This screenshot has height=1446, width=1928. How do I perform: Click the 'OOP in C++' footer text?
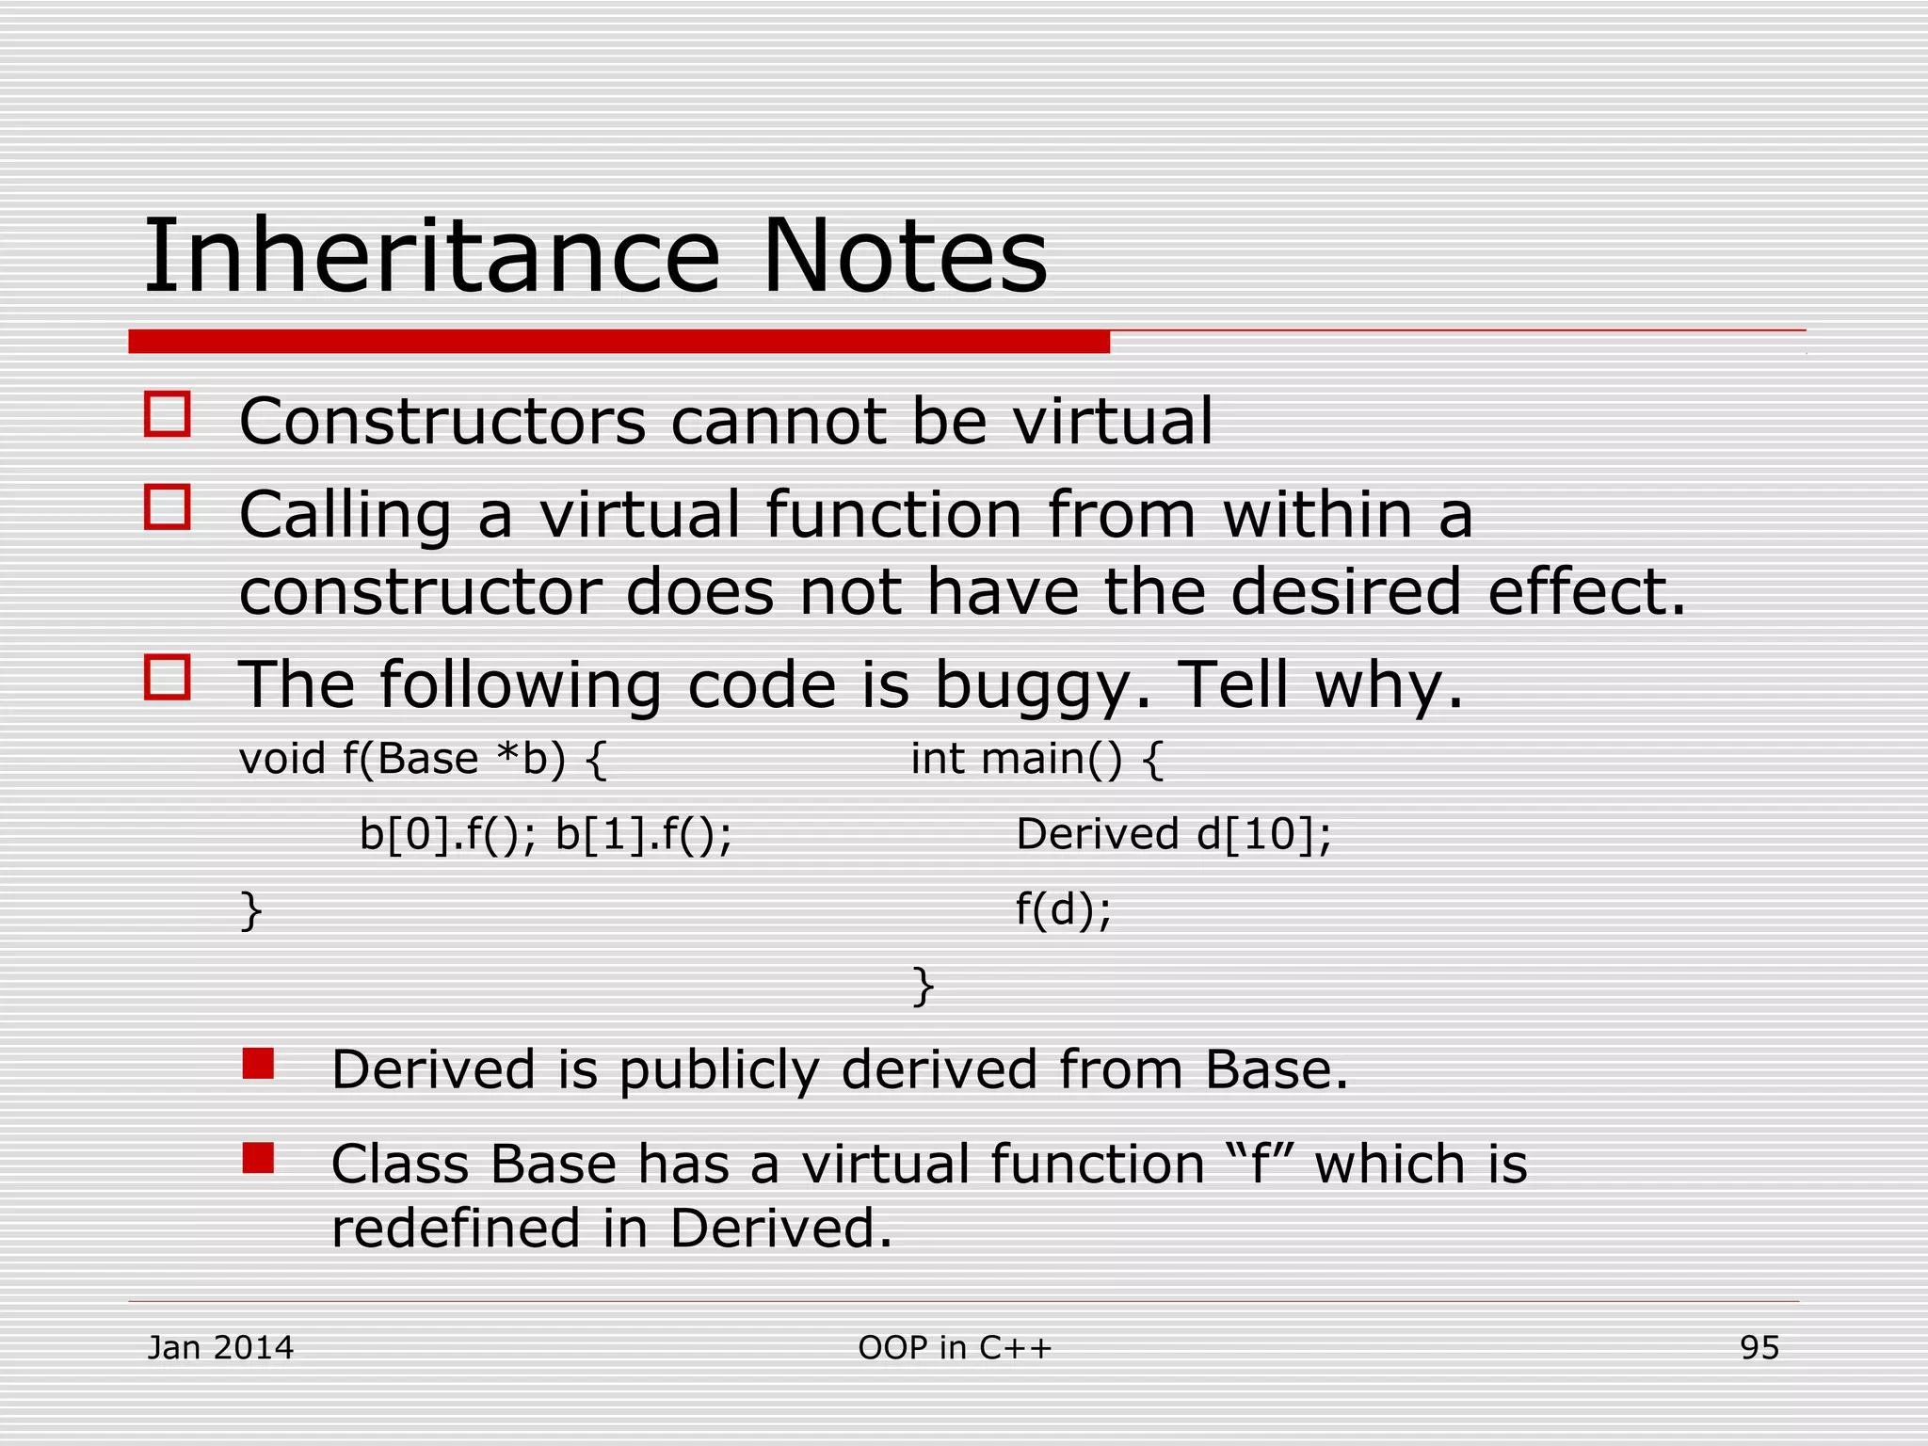click(x=955, y=1347)
